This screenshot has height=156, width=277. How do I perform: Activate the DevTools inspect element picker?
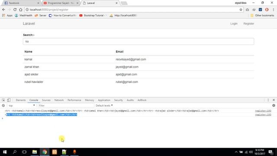[x=3, y=100]
